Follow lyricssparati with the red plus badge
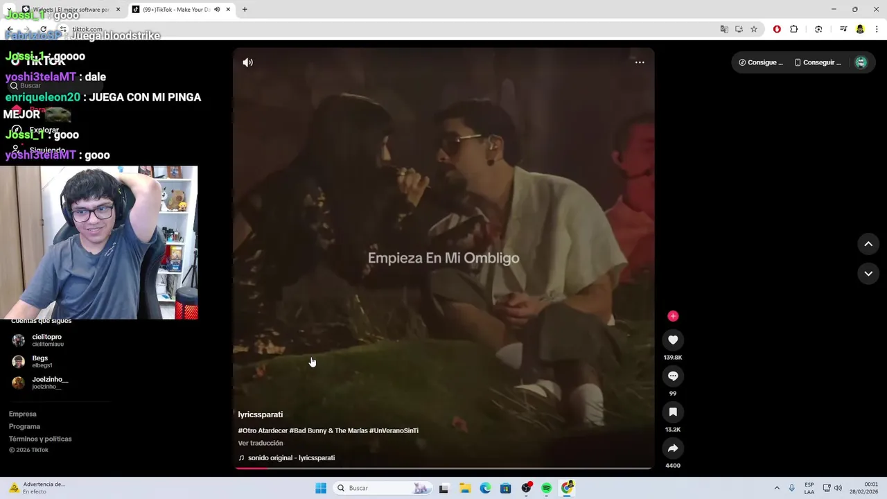Viewport: 887px width, 499px height. coord(673,316)
